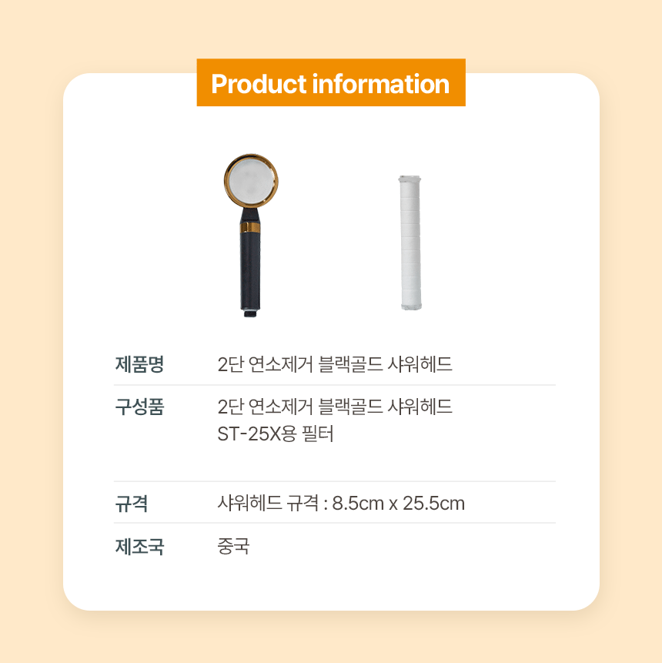Click the 25.5cm dimension value
The image size is (662, 663).
pyautogui.click(x=433, y=504)
